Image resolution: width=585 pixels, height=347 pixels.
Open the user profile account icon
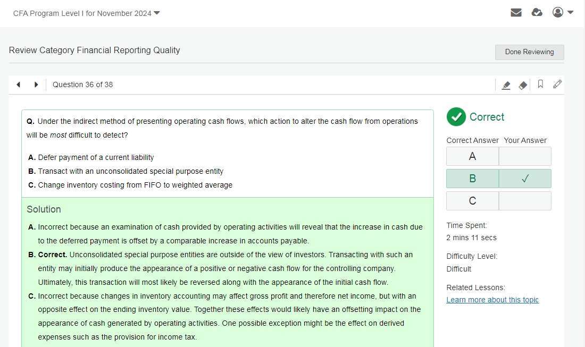tap(557, 12)
